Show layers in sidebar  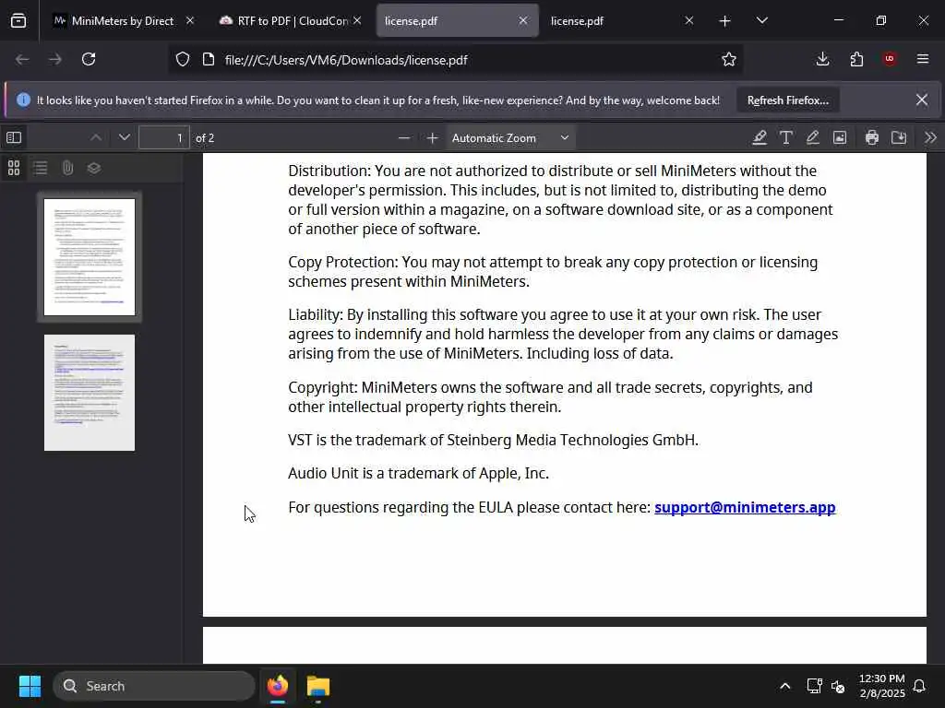94,168
